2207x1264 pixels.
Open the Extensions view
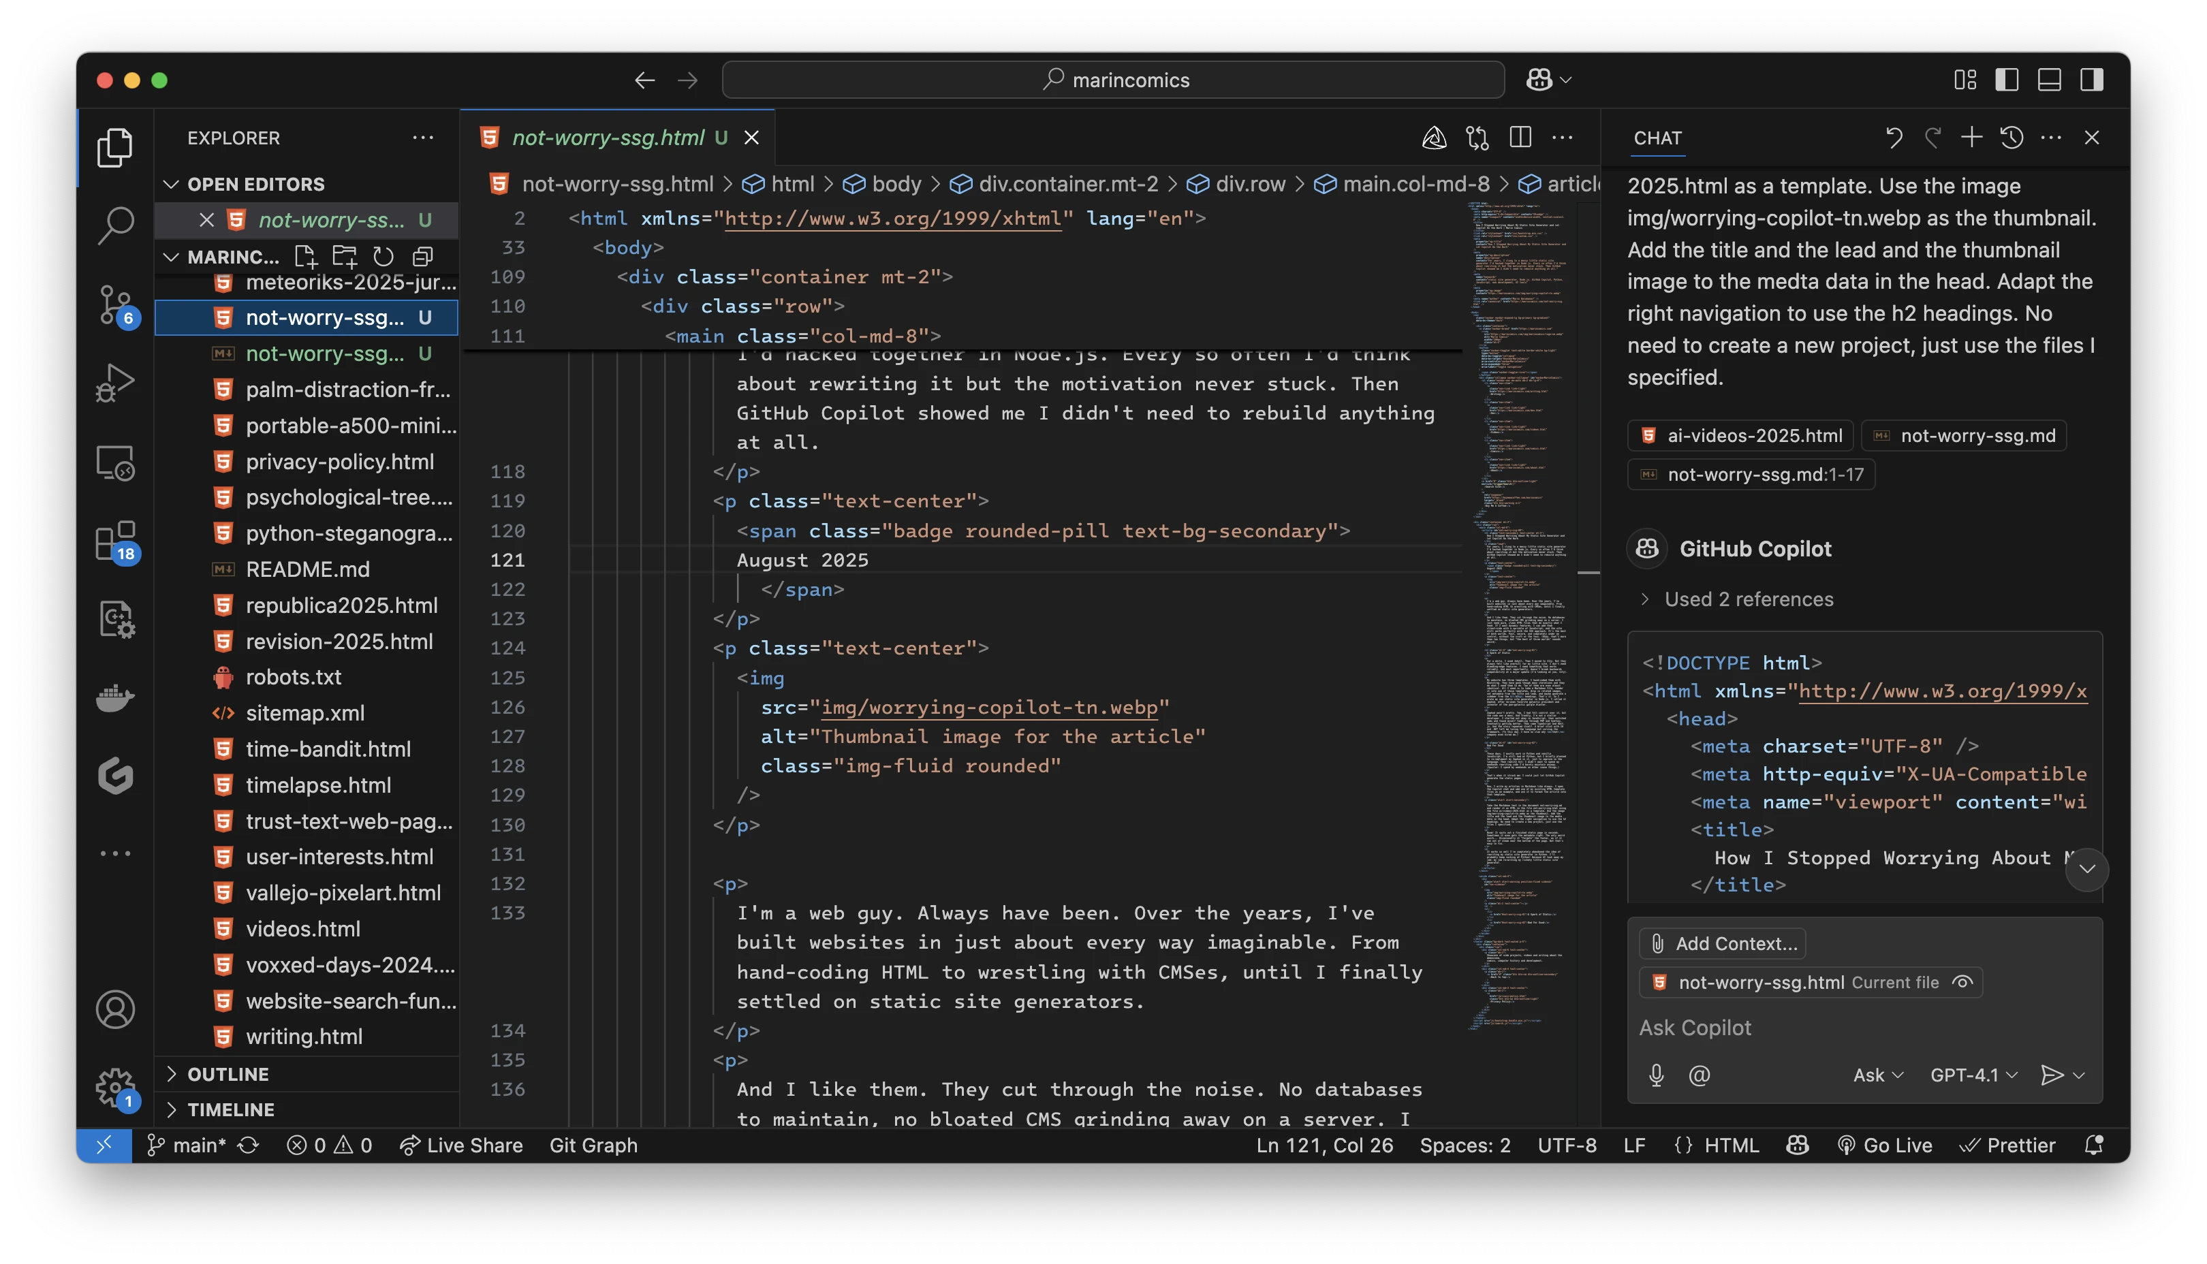(x=114, y=541)
